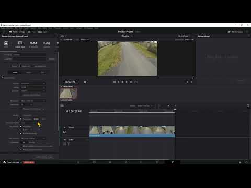251x188 pixels.
Task: Click the File name input field
Action: (29, 55)
